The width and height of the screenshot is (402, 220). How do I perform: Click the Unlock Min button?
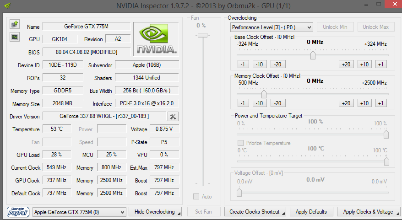[335, 27]
